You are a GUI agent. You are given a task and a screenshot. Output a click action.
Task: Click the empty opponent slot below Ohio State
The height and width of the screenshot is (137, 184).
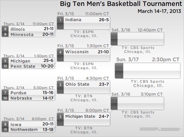click(x=83, y=90)
